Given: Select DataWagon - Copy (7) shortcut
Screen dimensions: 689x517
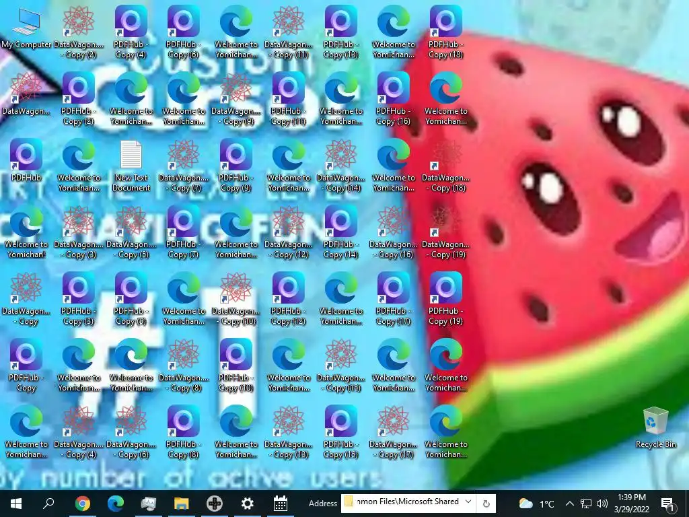Looking at the screenshot, I should point(183,166).
